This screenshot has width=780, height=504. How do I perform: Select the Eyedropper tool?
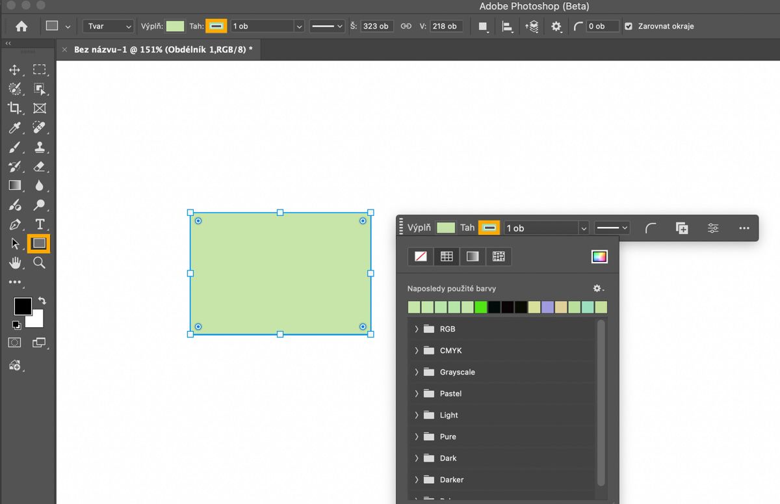point(14,127)
